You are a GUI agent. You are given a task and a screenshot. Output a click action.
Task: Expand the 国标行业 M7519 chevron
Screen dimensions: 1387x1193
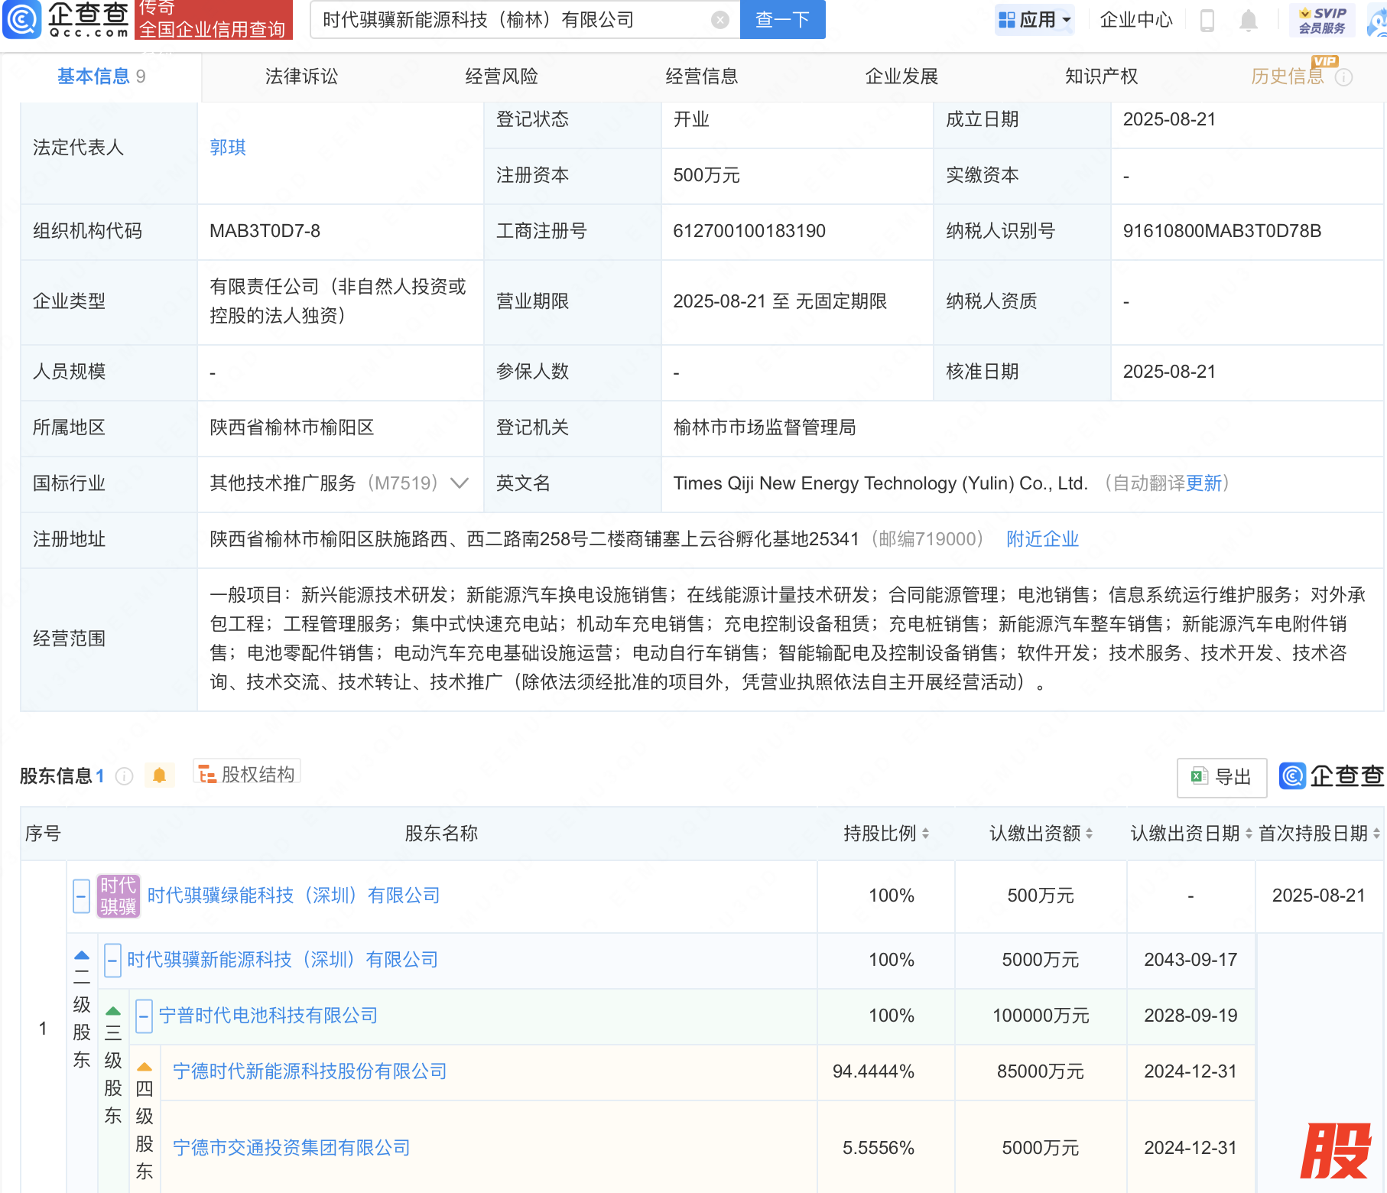pos(460,483)
